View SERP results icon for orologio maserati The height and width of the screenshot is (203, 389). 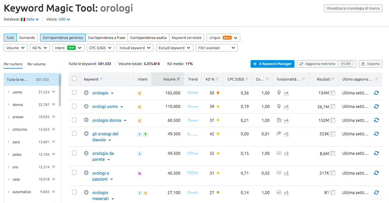pos(332,193)
